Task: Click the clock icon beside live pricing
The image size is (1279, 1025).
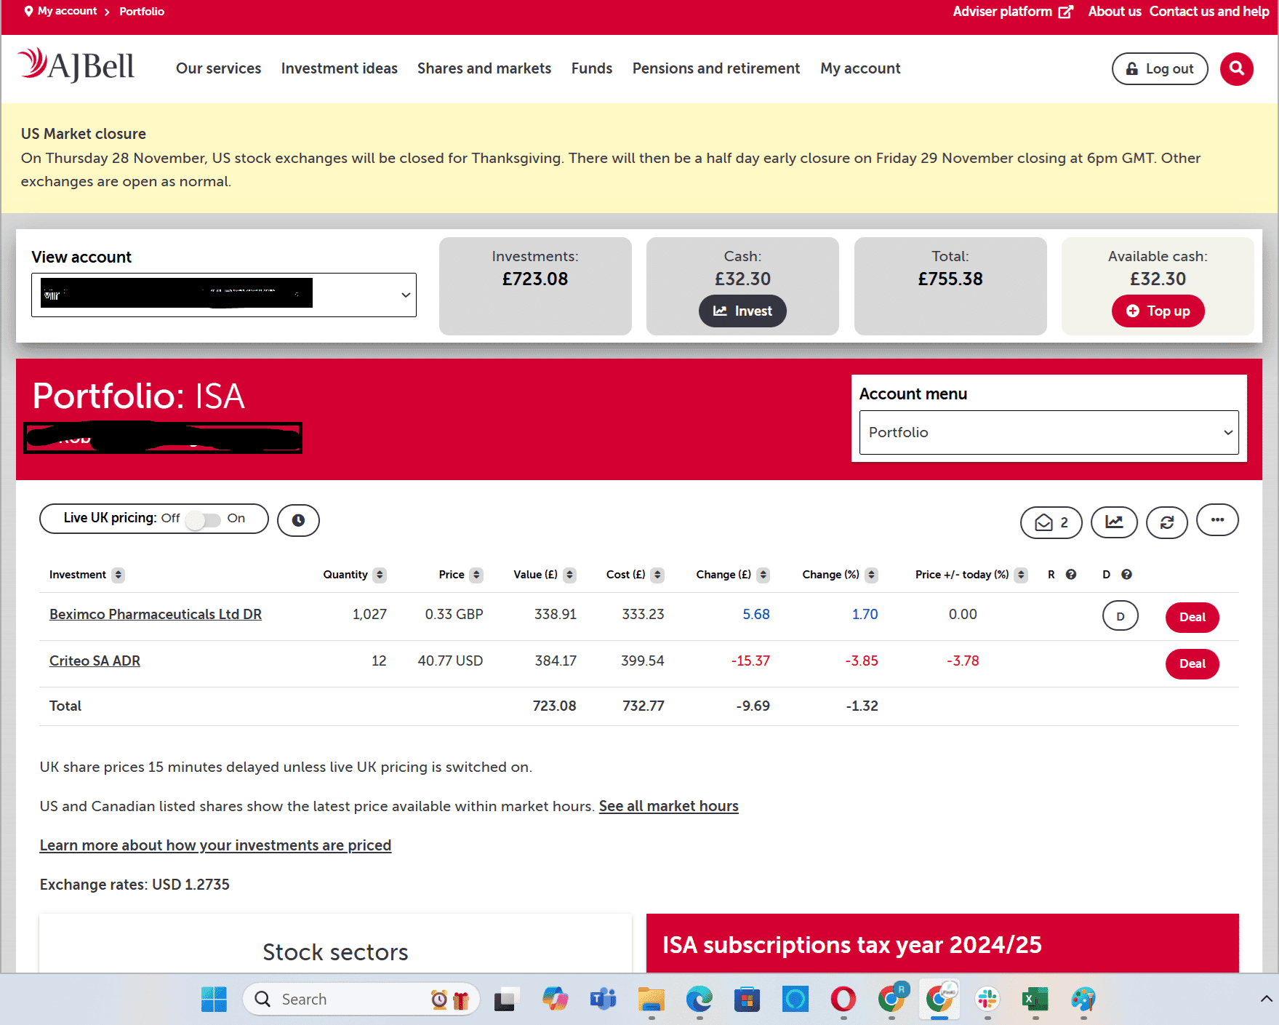Action: click(x=298, y=520)
